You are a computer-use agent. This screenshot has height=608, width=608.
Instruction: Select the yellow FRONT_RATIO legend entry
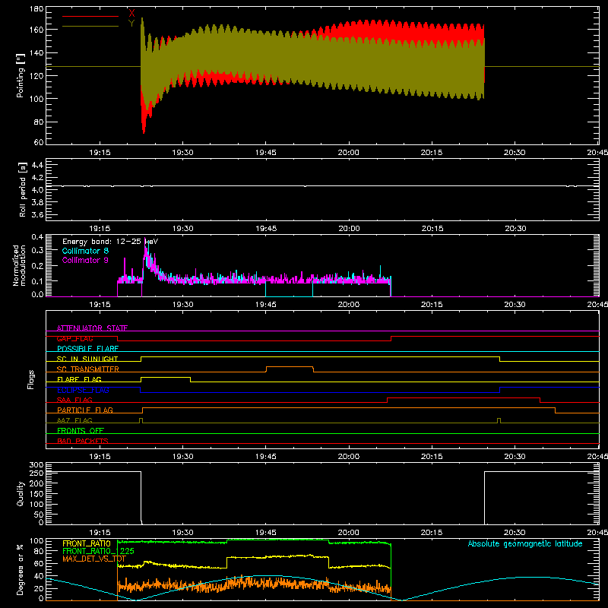pyautogui.click(x=86, y=543)
